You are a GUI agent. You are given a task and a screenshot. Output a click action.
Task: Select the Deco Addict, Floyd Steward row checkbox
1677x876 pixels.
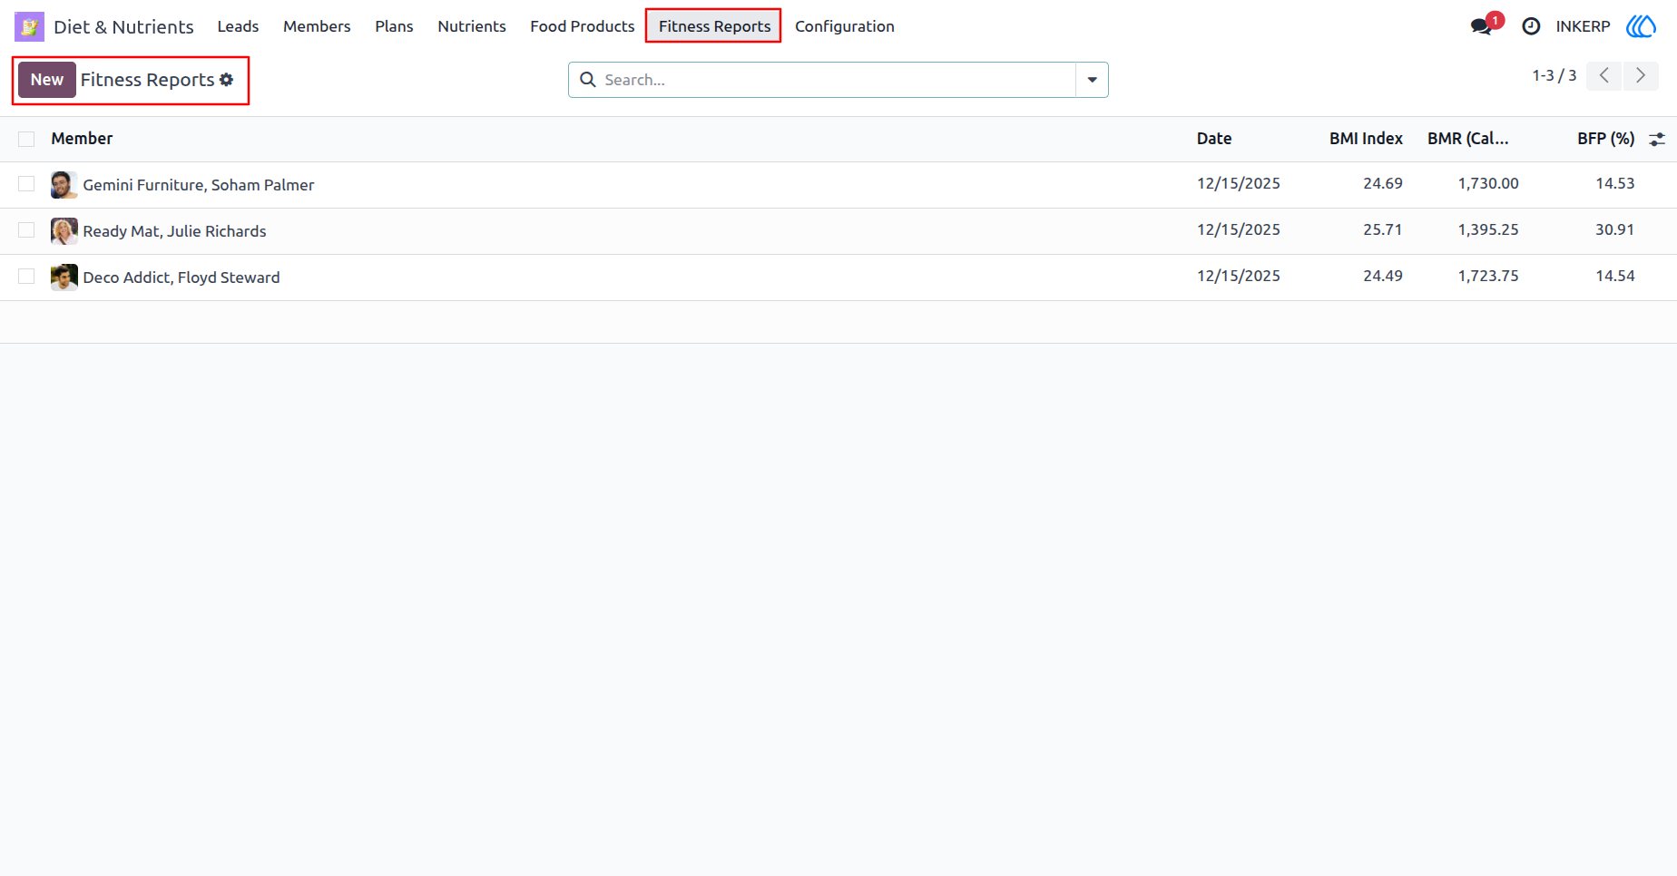point(26,277)
